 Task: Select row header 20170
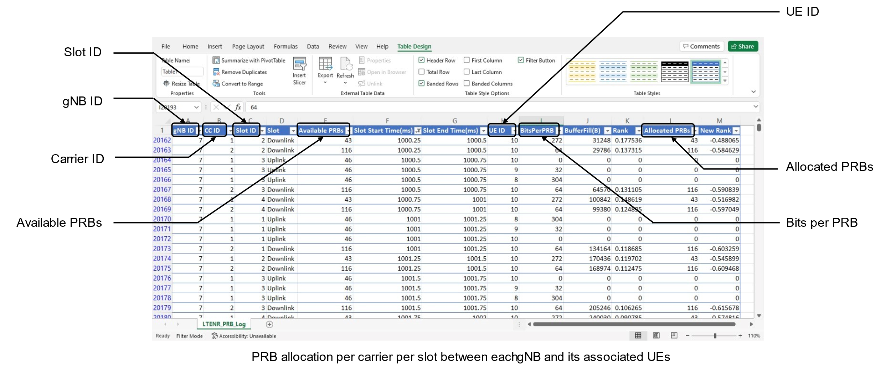(x=162, y=219)
